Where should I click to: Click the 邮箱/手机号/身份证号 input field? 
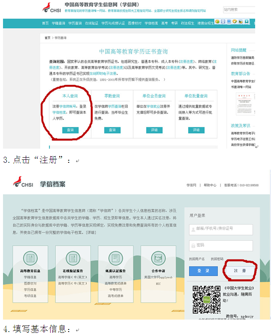221,230
